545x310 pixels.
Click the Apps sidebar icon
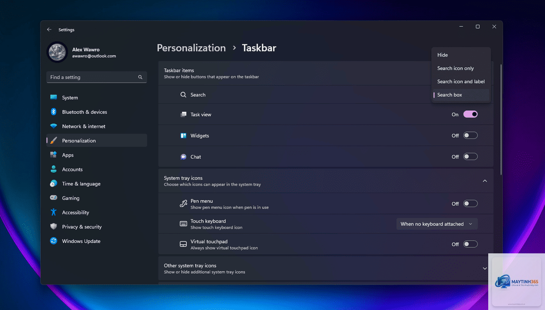click(54, 155)
